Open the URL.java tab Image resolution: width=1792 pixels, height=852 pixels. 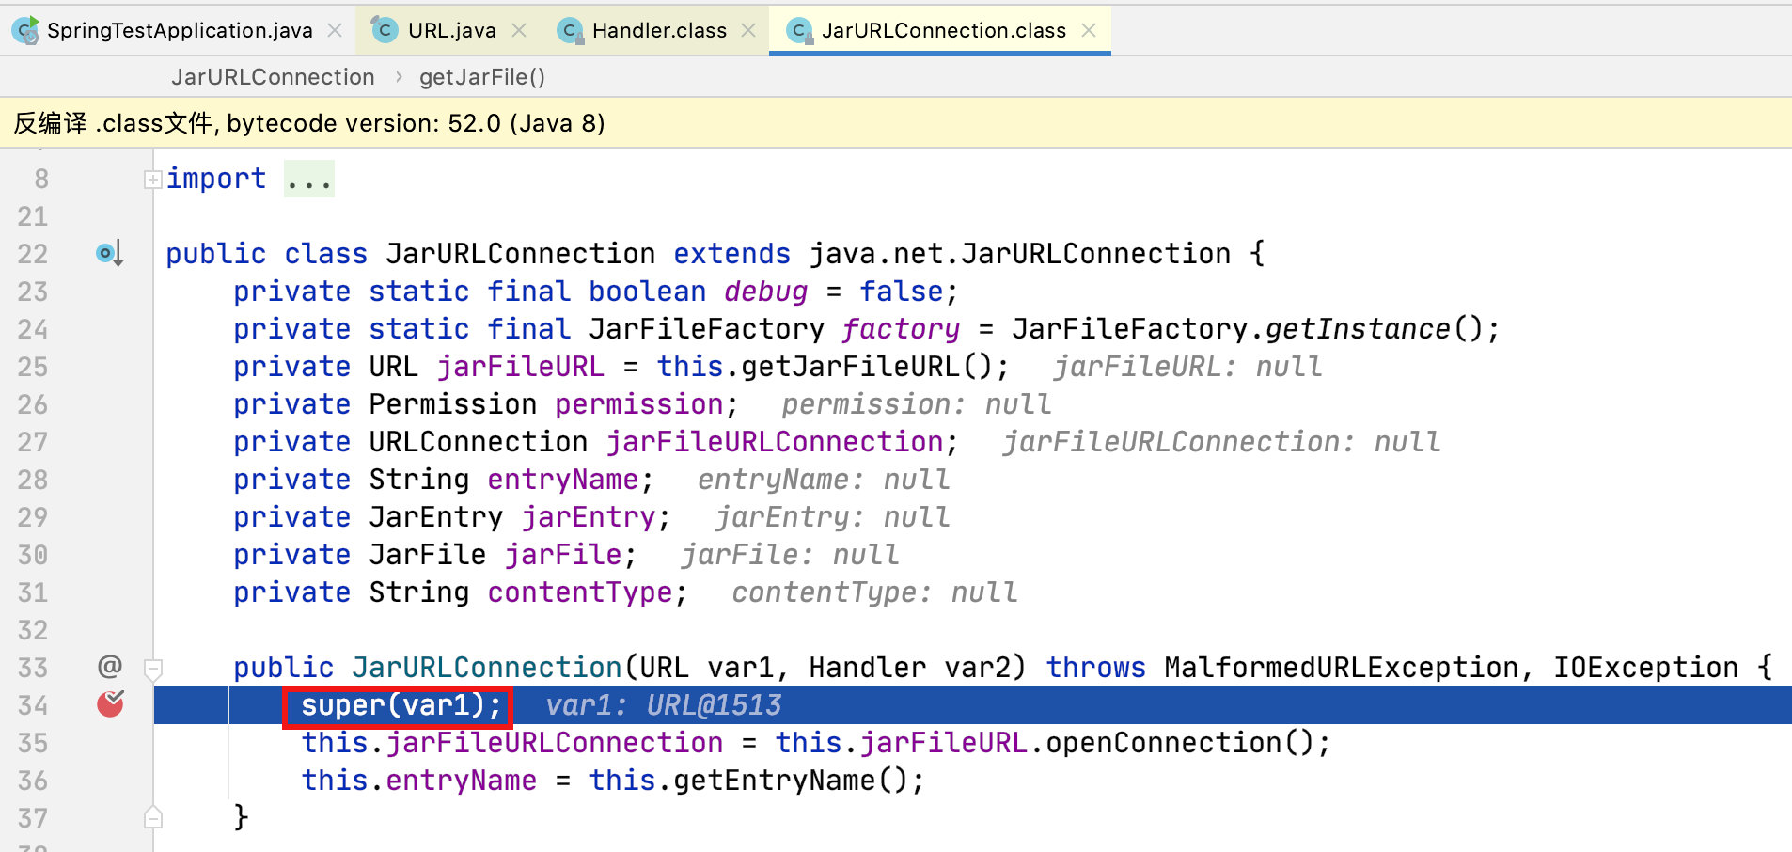(451, 30)
